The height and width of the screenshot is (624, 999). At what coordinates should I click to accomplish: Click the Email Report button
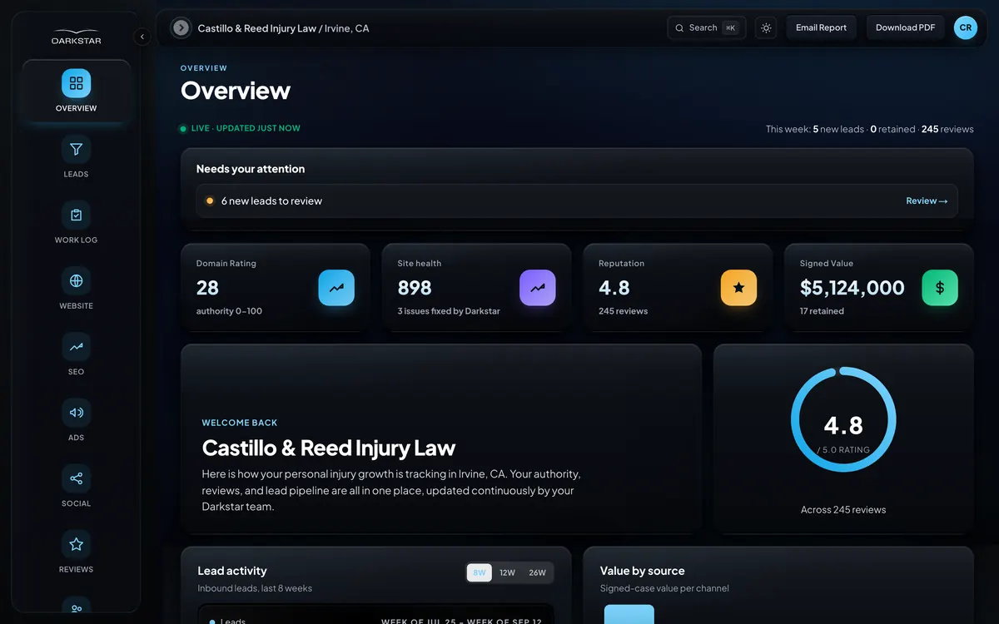coord(821,27)
